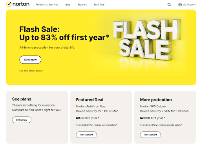Screen dimensions: 201x147
Task: Click the Save now button
Action: click(30, 60)
